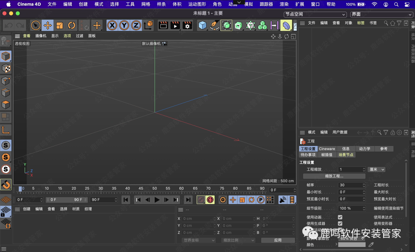Toggle the X-axis lock
This screenshot has height=252, width=415.
(112, 26)
